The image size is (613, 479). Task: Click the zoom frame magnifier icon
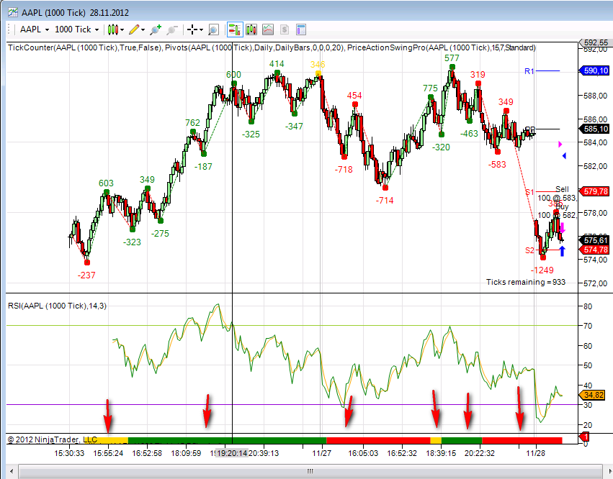click(x=213, y=29)
